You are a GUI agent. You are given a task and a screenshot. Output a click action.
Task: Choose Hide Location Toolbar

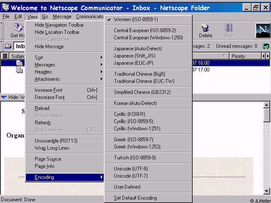65,32
